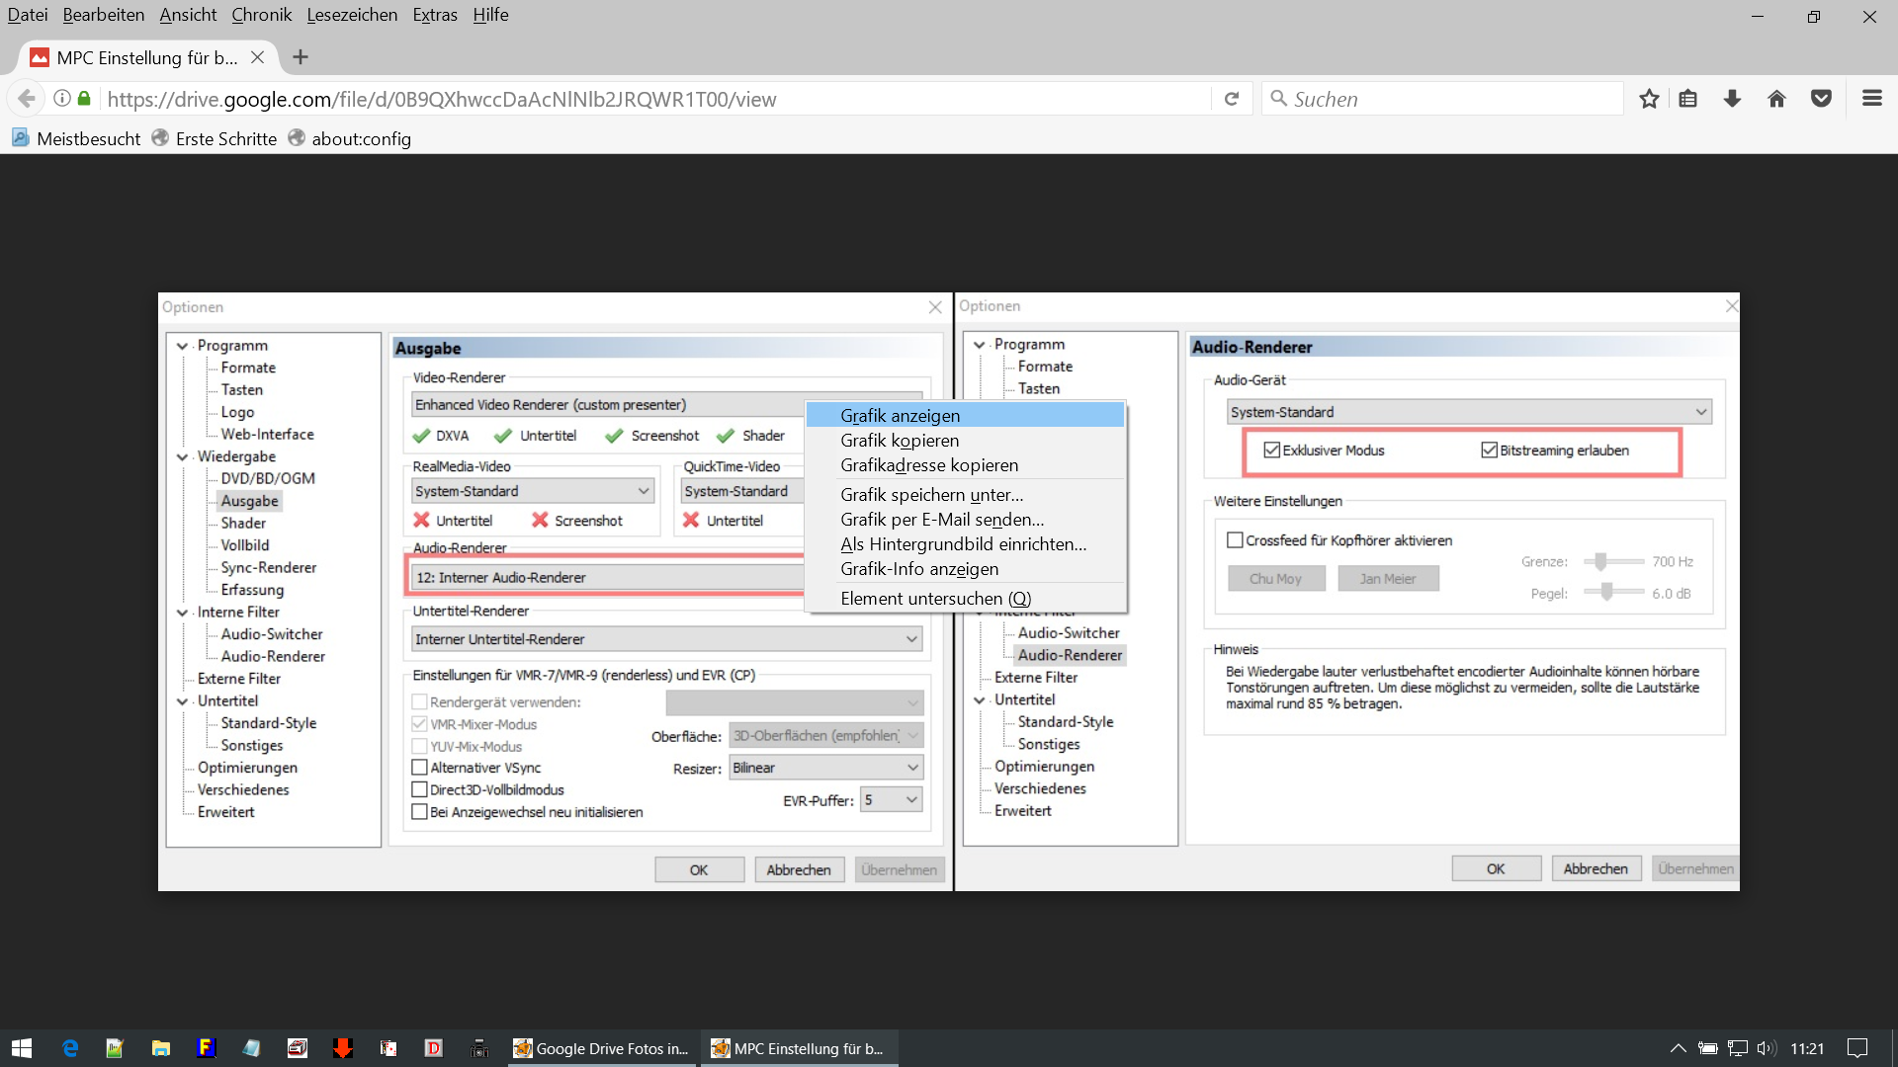Select 'Grafik speichern unter...' context entry
Screen dimensions: 1898x1067
pyautogui.click(x=931, y=495)
